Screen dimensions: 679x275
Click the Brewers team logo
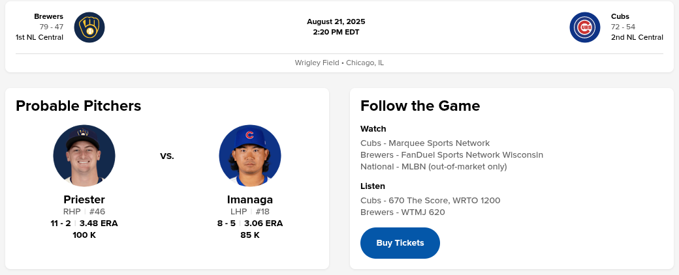coord(89,27)
